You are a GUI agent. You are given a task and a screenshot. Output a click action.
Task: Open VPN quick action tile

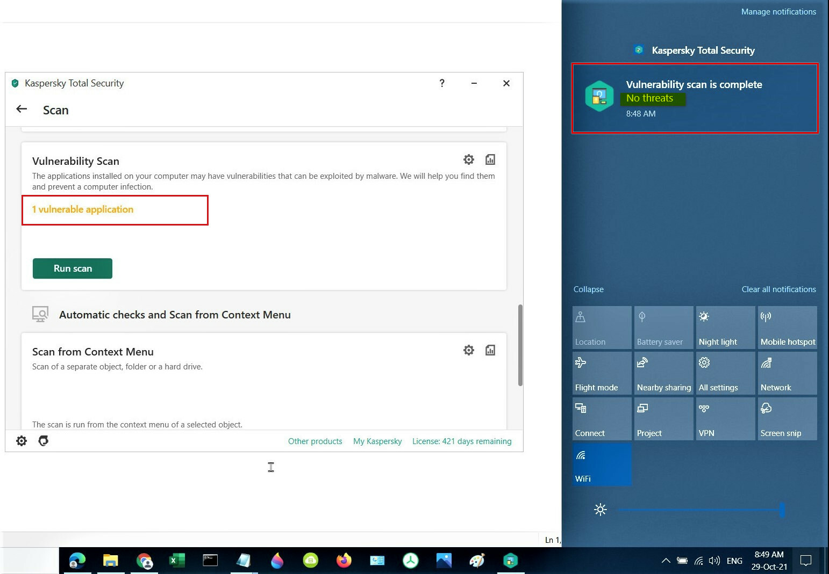tap(726, 419)
